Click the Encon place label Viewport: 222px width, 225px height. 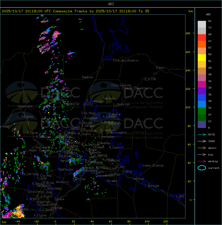(160, 68)
